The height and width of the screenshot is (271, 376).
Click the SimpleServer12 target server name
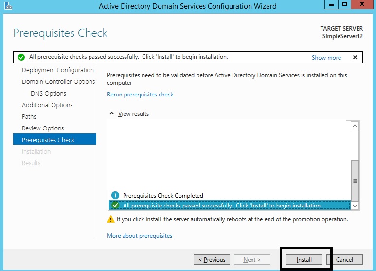click(x=342, y=36)
